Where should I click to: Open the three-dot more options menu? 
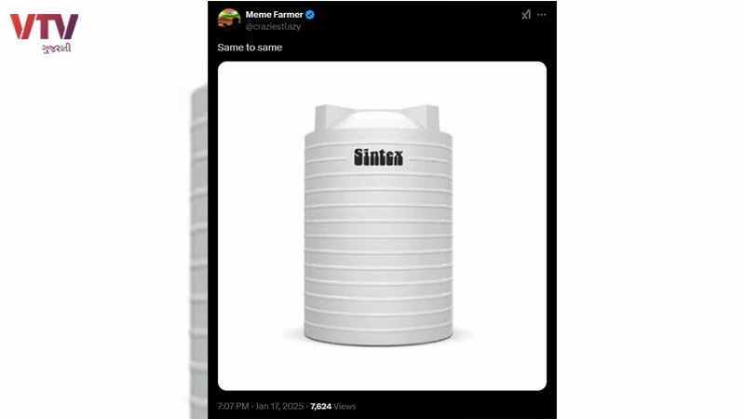[542, 15]
